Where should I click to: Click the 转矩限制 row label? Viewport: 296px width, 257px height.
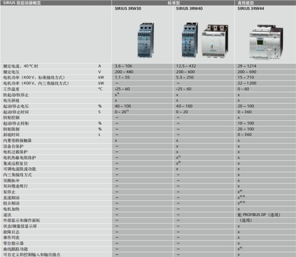coord(11,129)
